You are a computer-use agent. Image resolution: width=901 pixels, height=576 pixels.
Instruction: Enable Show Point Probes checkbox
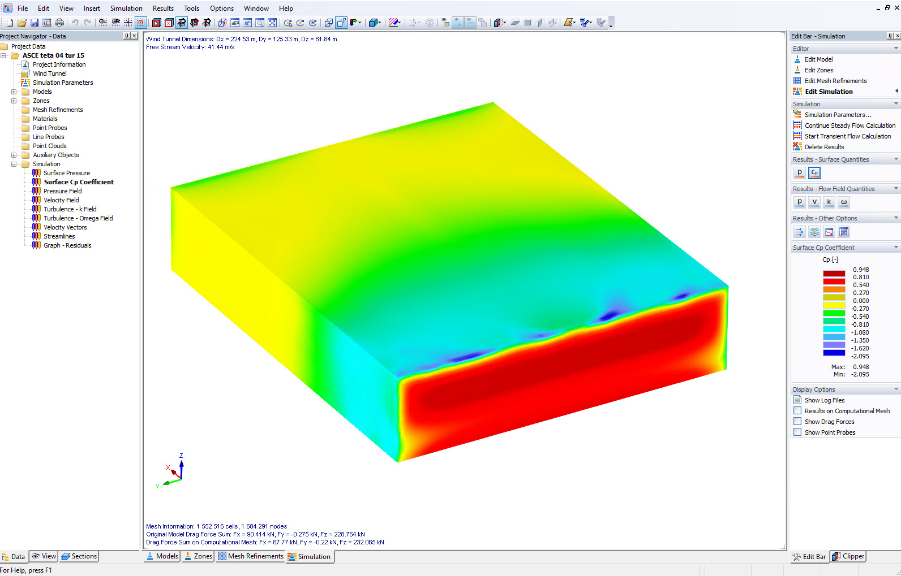click(797, 432)
